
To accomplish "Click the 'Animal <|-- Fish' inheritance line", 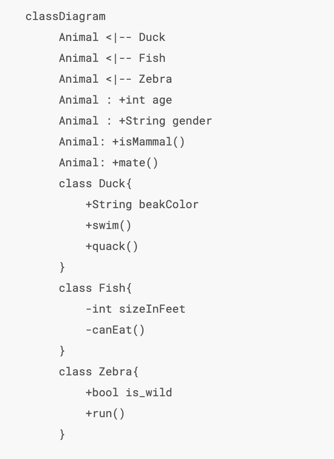I will [112, 58].
